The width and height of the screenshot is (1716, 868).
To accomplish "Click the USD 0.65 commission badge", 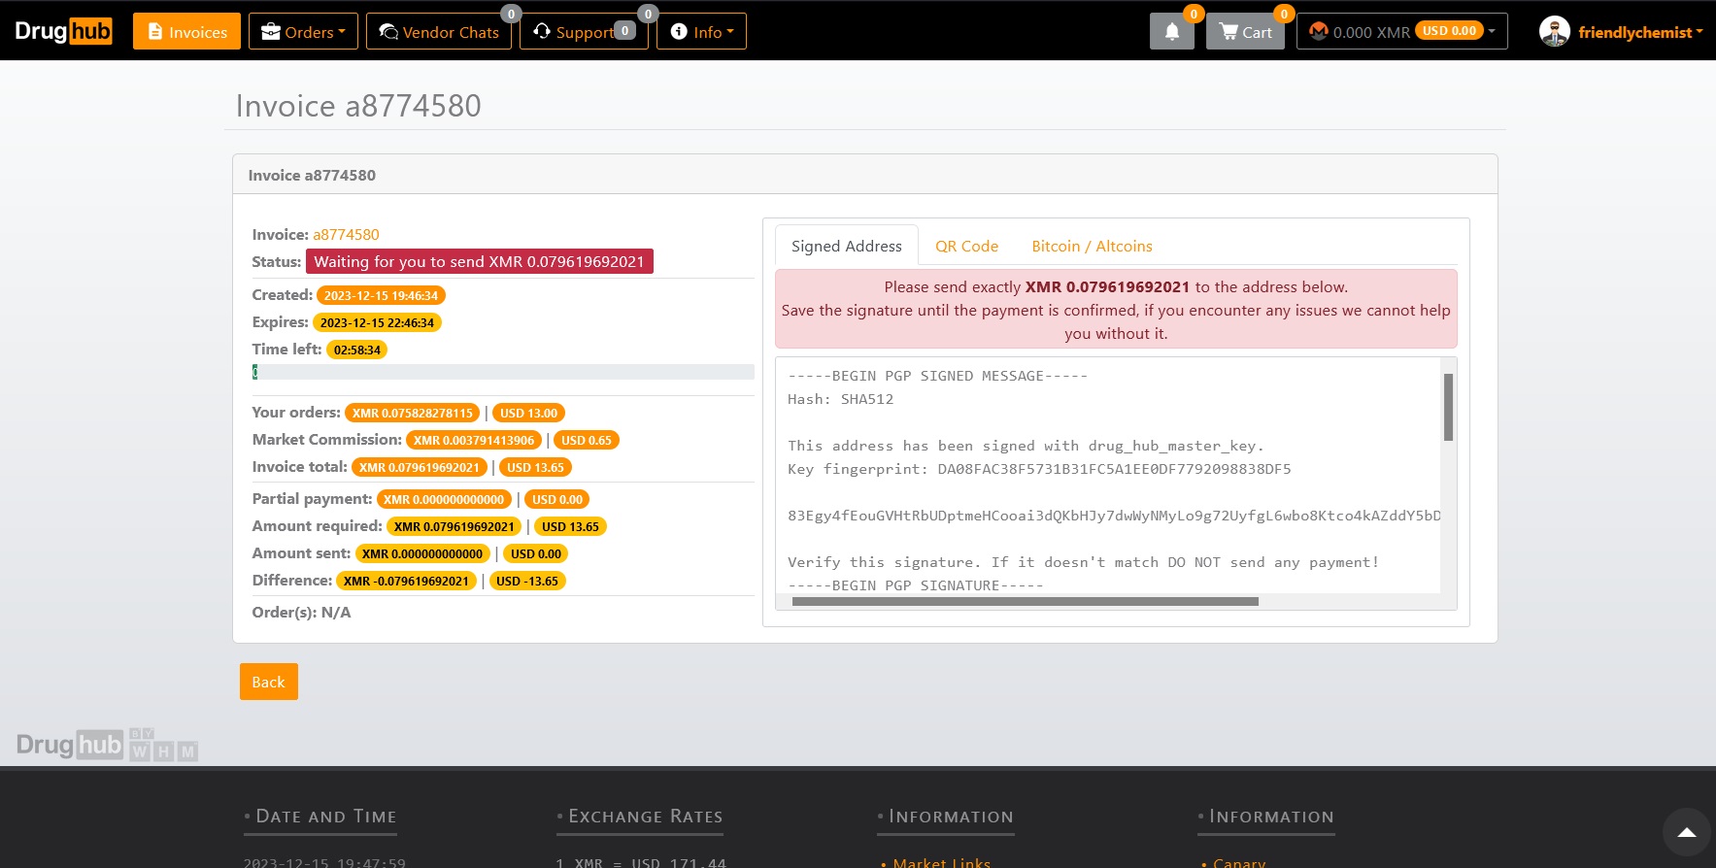I will (x=587, y=440).
